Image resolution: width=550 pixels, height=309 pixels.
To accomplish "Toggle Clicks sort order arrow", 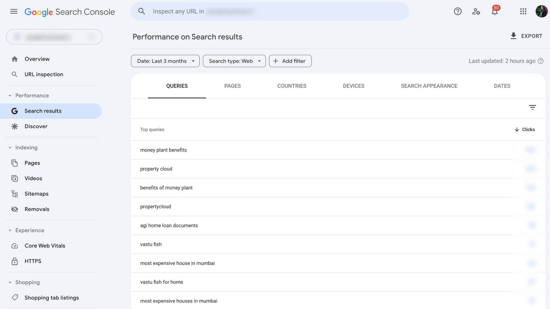I will [517, 129].
